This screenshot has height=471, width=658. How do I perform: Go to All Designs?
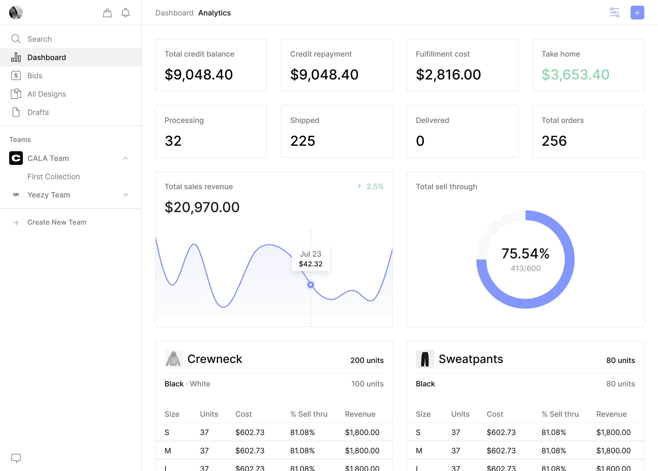coord(46,94)
